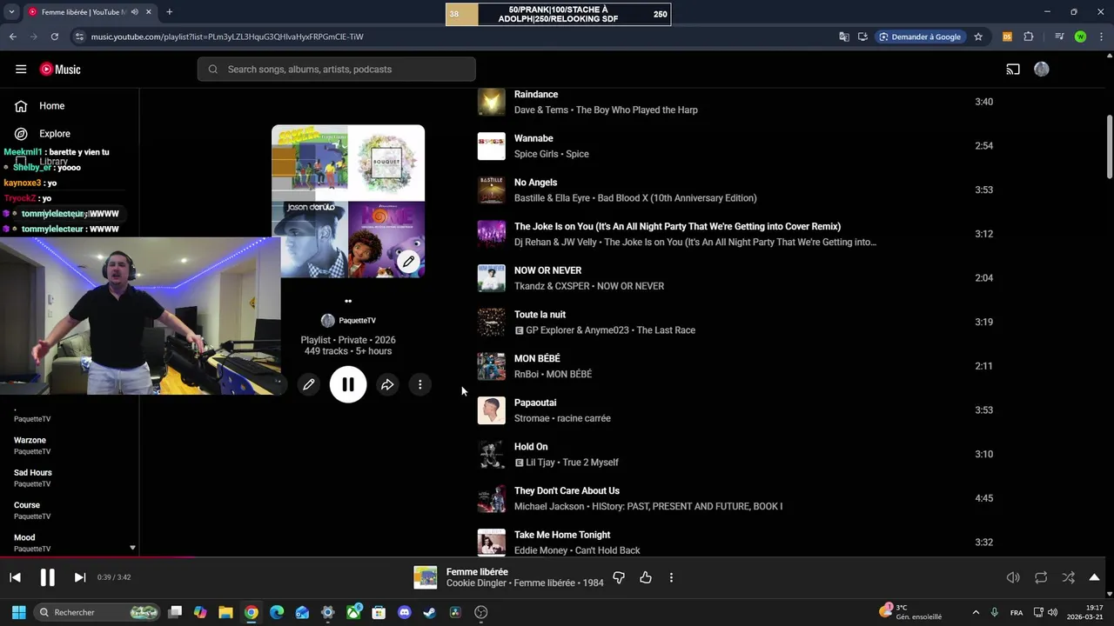Toggle shuffle mode

coord(1068,577)
